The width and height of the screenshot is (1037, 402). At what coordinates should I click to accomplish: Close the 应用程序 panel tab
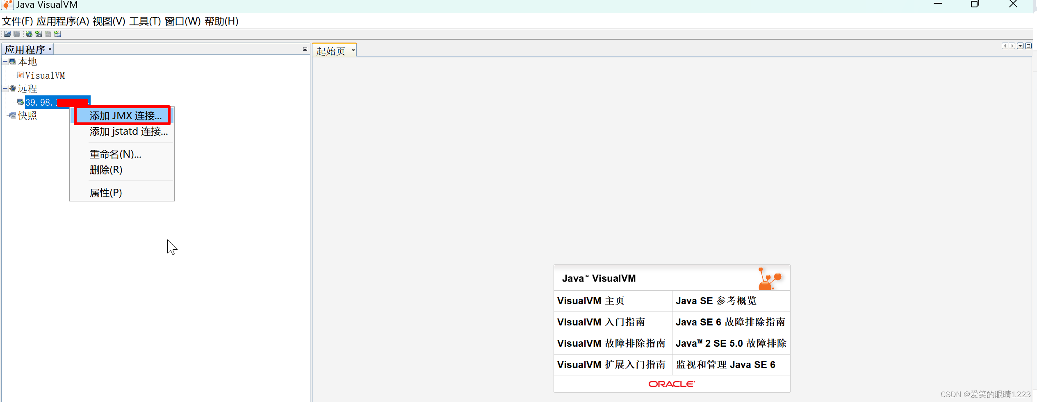tap(50, 49)
